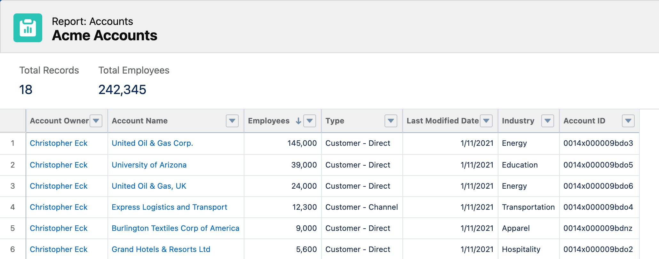This screenshot has height=259, width=659.
Task: Click the Last Modified Date header label
Action: 442,121
